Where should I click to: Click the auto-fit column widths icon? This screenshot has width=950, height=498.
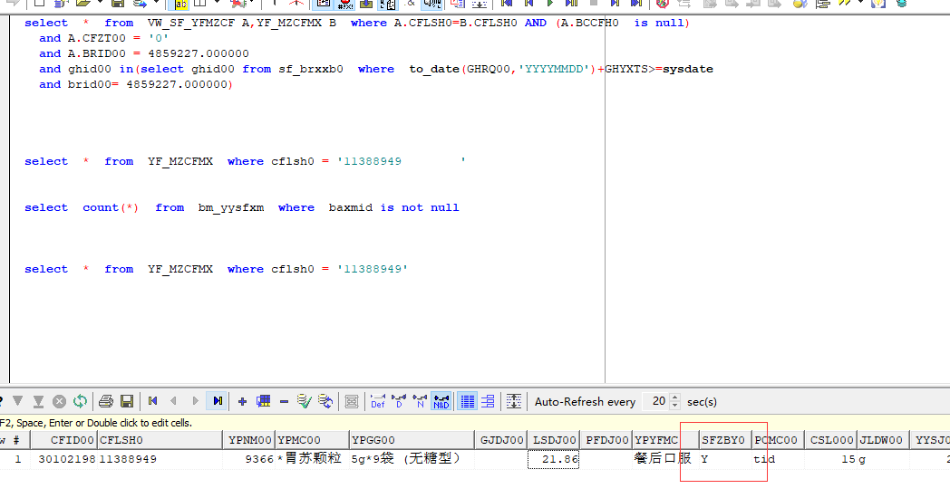point(514,401)
